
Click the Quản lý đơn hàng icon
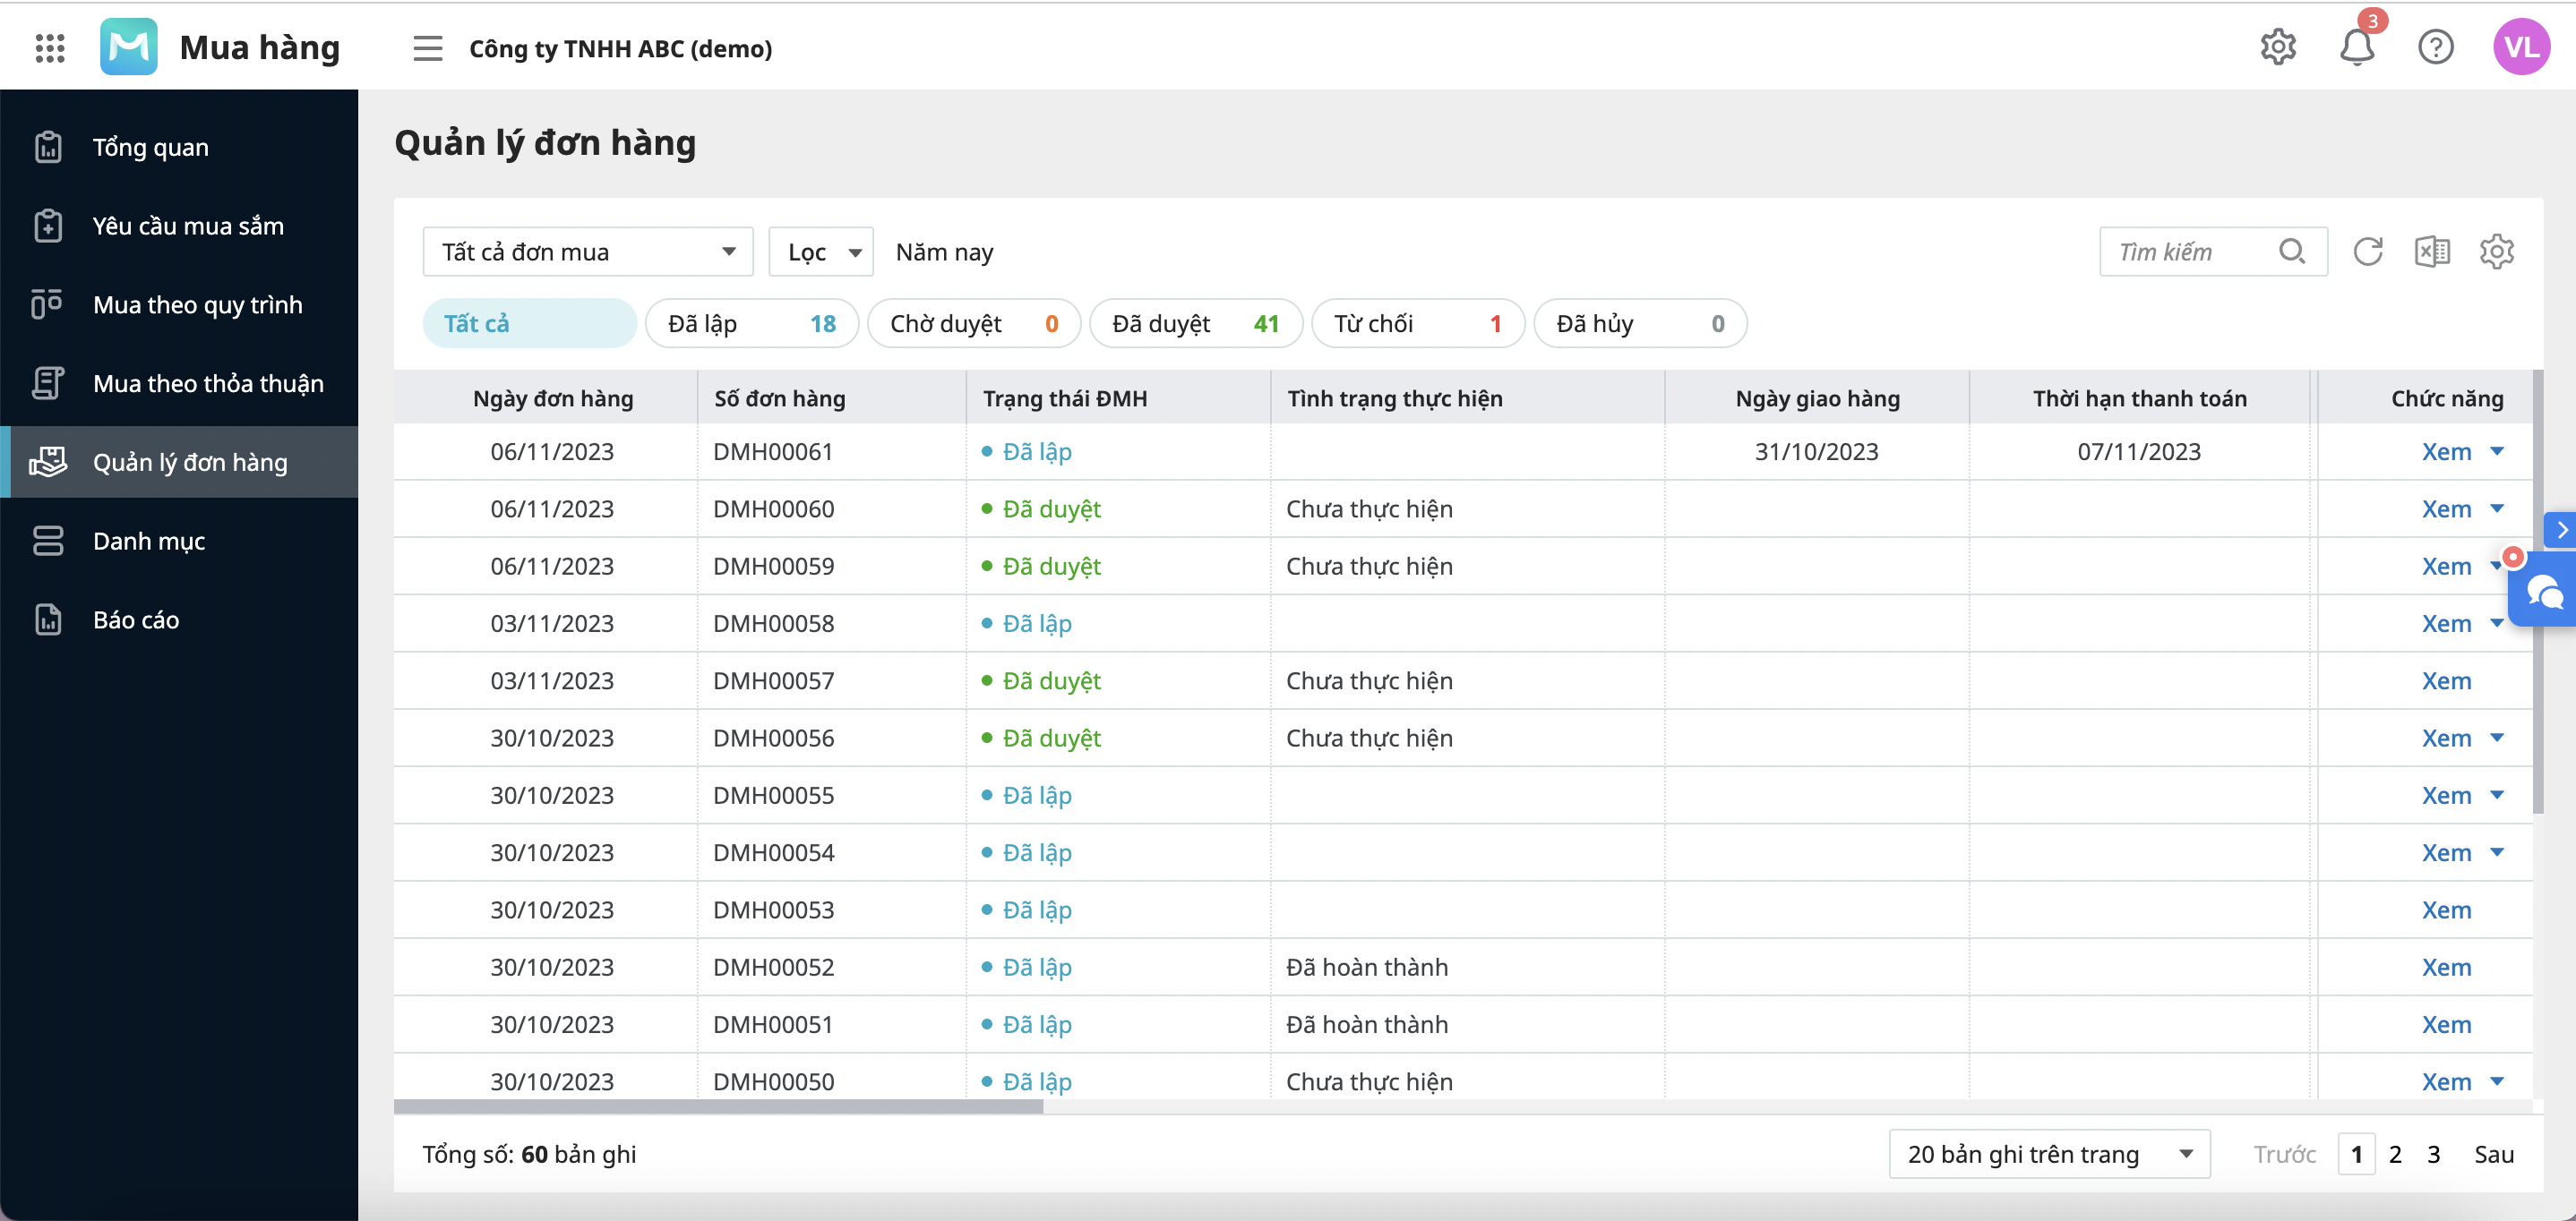coord(48,463)
